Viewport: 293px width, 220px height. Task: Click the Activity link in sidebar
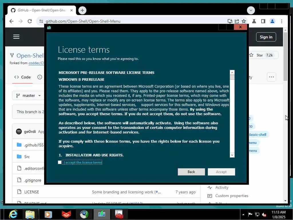[222, 187]
